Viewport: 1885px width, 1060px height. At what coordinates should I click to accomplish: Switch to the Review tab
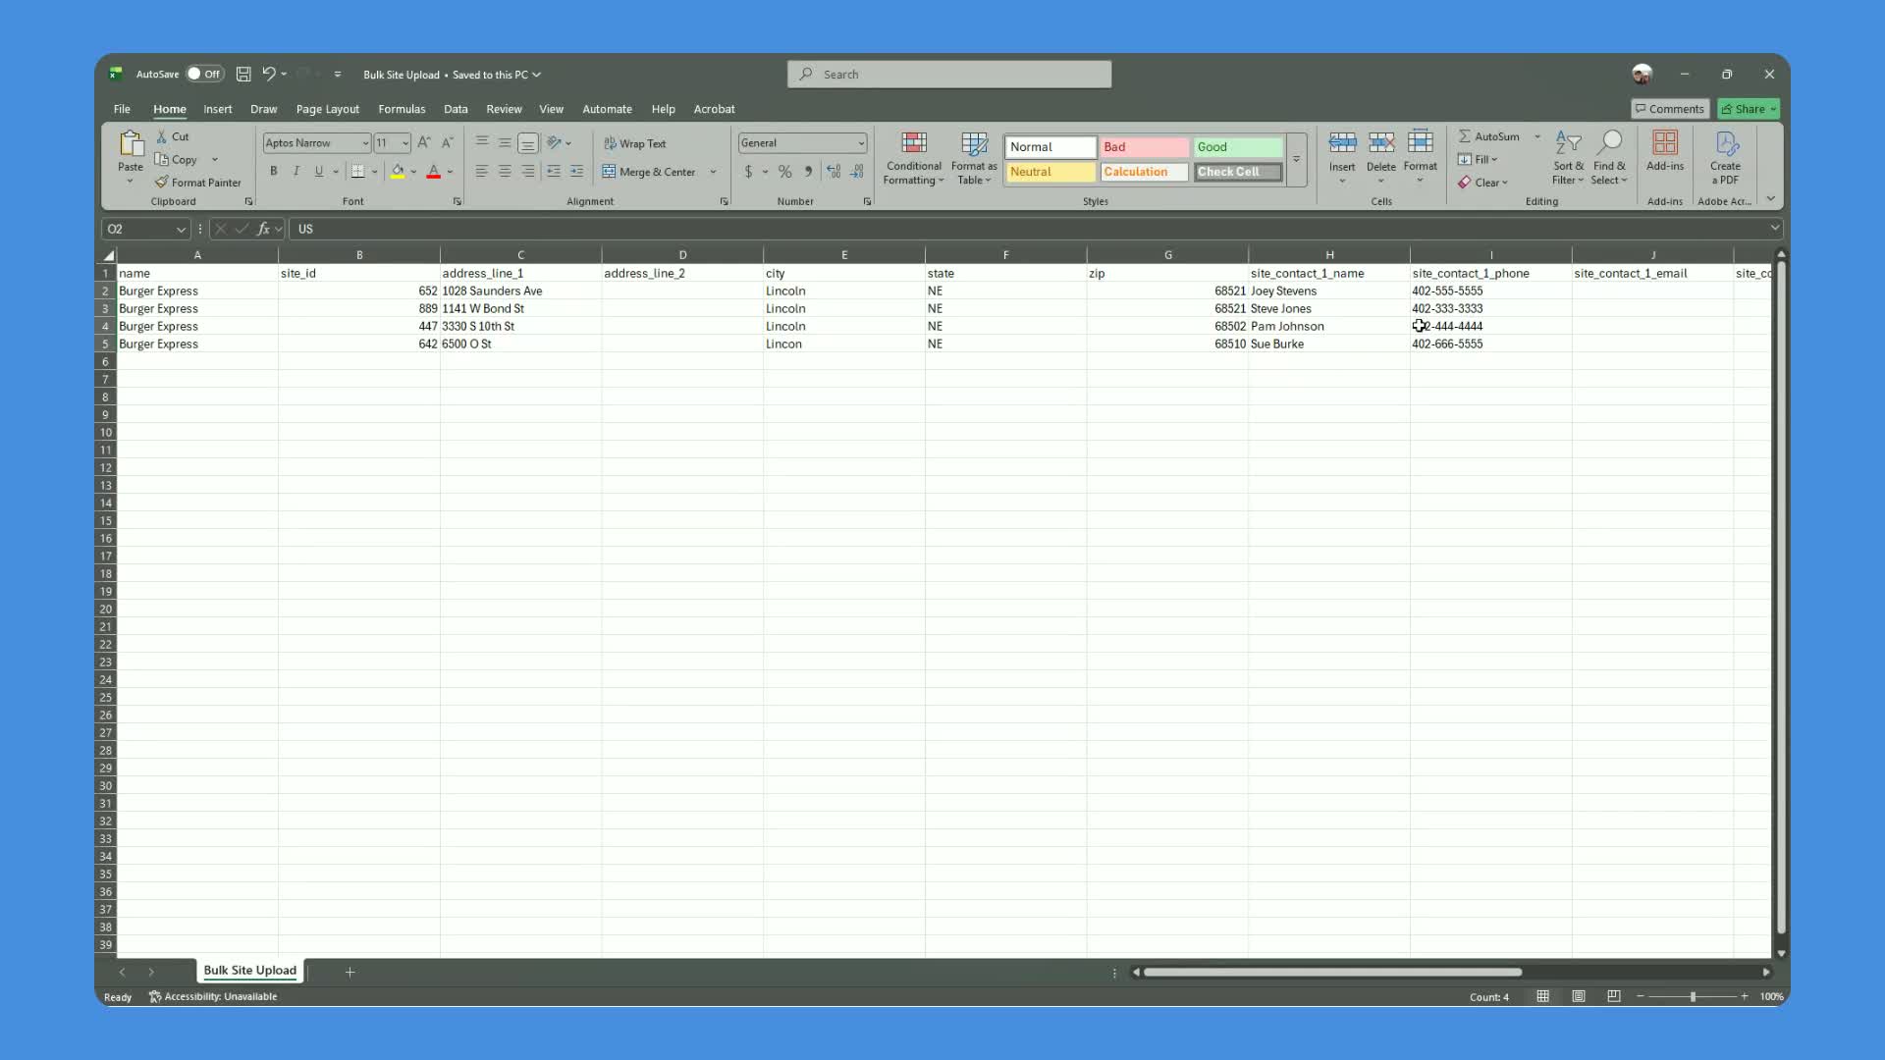(504, 109)
